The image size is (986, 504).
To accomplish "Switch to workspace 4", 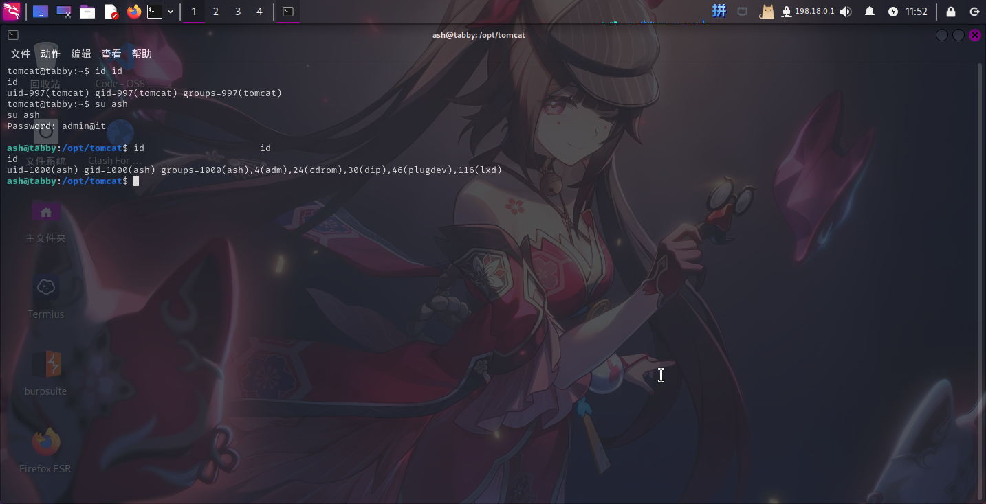I will coord(259,12).
